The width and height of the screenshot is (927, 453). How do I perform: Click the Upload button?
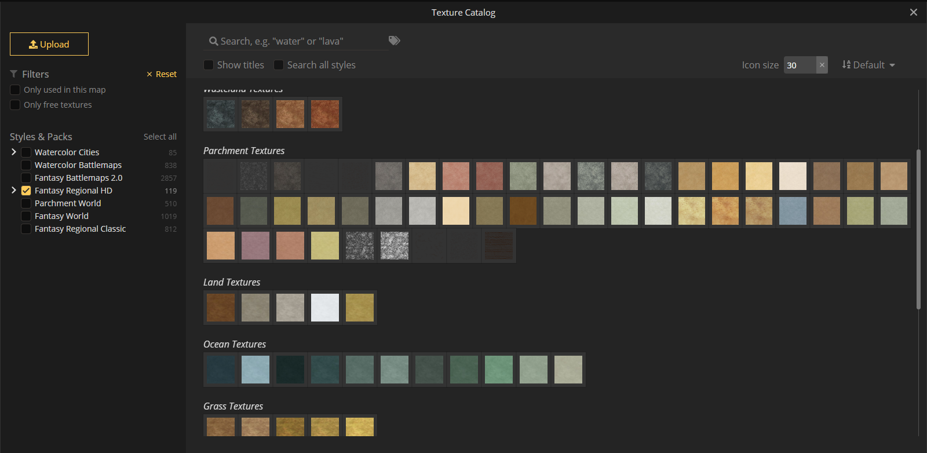click(49, 44)
